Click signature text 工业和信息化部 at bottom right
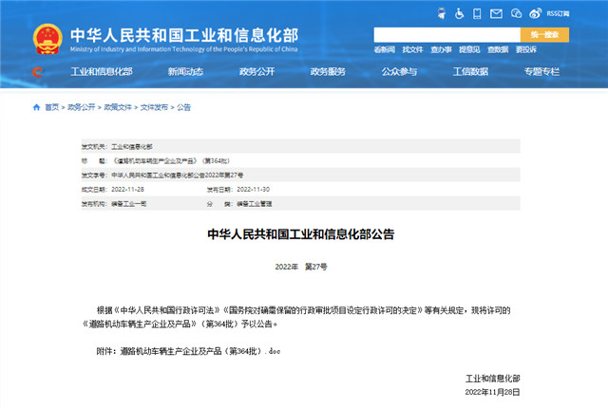Viewport: 608px width, 408px height. [492, 379]
